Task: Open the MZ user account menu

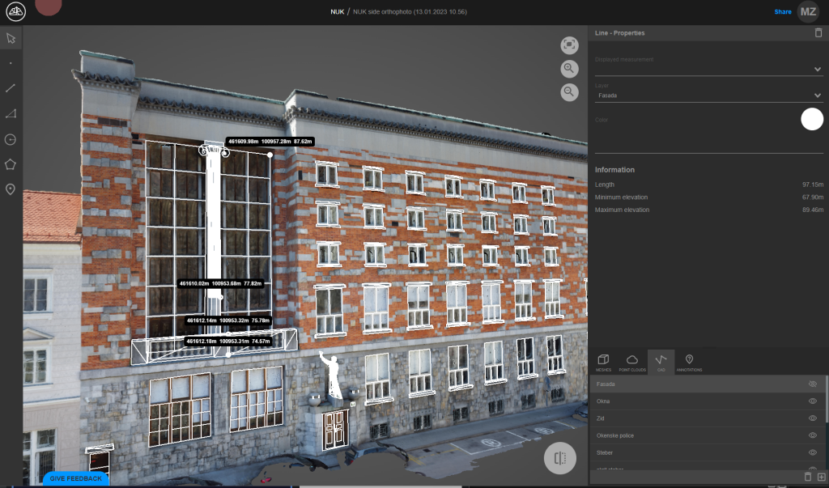Action: coord(808,11)
